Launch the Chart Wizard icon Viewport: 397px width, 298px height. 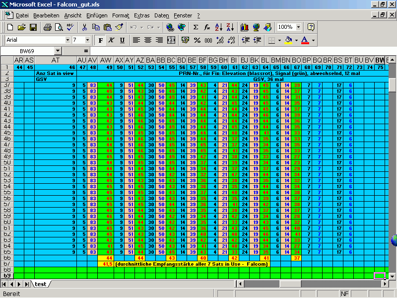(245, 27)
